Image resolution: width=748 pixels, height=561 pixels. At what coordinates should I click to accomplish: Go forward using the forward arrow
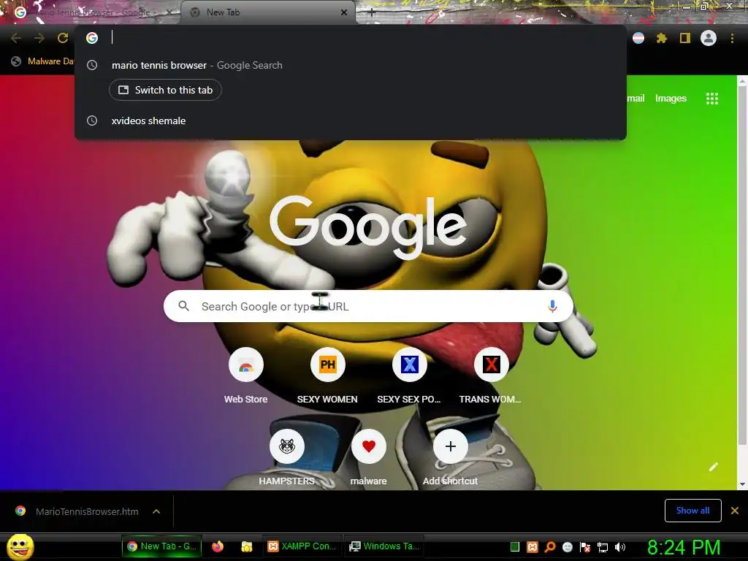click(39, 38)
